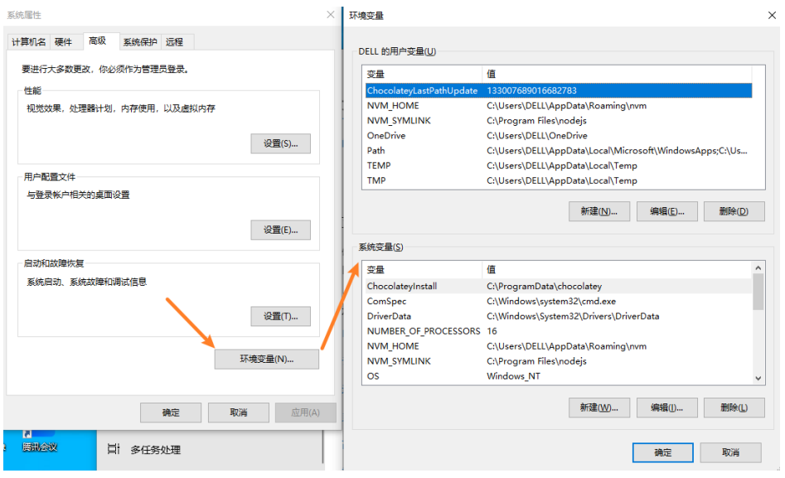Switch to the 系统保护 tab
Image resolution: width=785 pixels, height=478 pixels.
(139, 42)
